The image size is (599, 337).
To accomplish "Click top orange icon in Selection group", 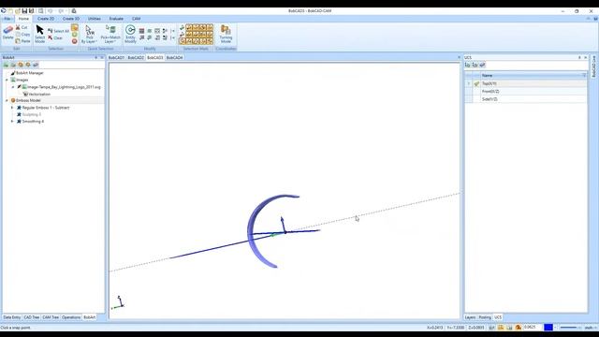I will click(75, 27).
